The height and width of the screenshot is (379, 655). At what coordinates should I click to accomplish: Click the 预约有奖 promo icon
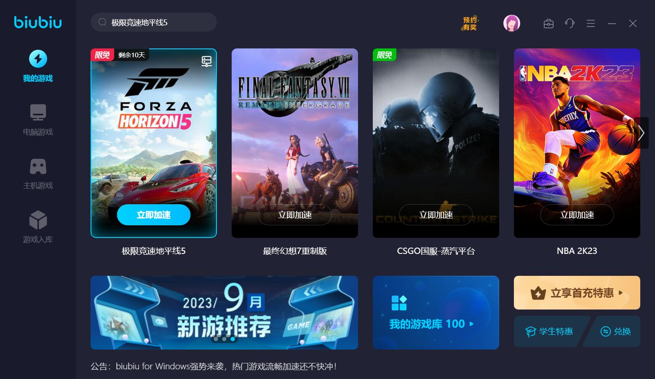pos(470,24)
